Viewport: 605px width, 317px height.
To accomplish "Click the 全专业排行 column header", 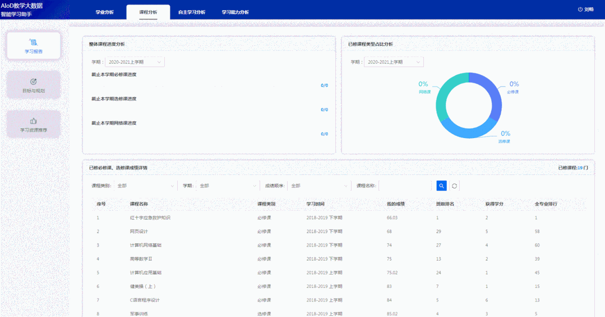I will point(546,204).
